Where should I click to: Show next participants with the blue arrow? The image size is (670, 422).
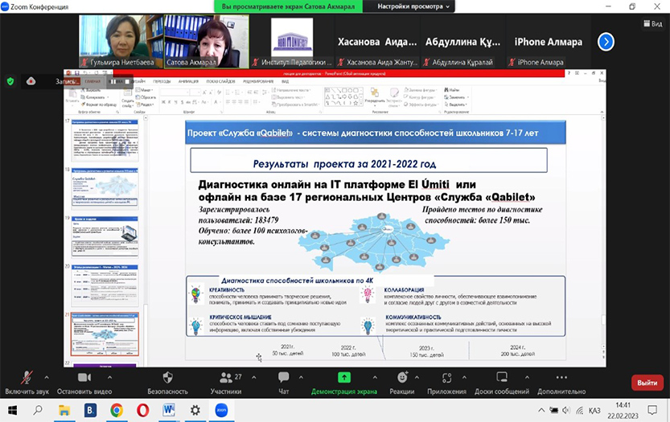pyautogui.click(x=606, y=42)
